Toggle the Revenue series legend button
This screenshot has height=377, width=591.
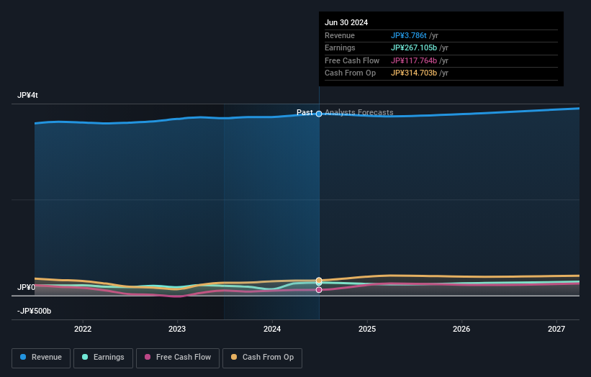tap(41, 358)
